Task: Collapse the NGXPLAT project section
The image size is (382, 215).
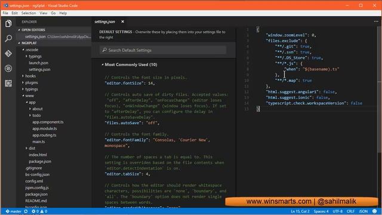Action: click(19, 43)
